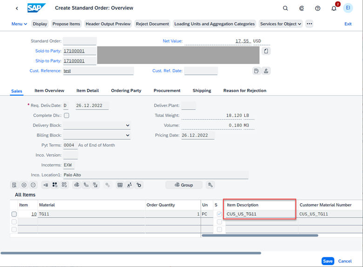Click the Propose Items button
Viewport: 363px width, 267px height.
pos(66,24)
